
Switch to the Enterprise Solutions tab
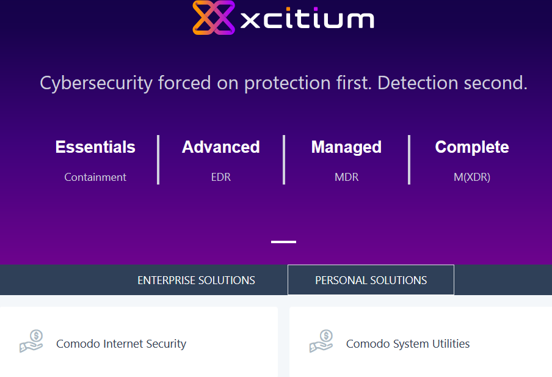click(196, 280)
